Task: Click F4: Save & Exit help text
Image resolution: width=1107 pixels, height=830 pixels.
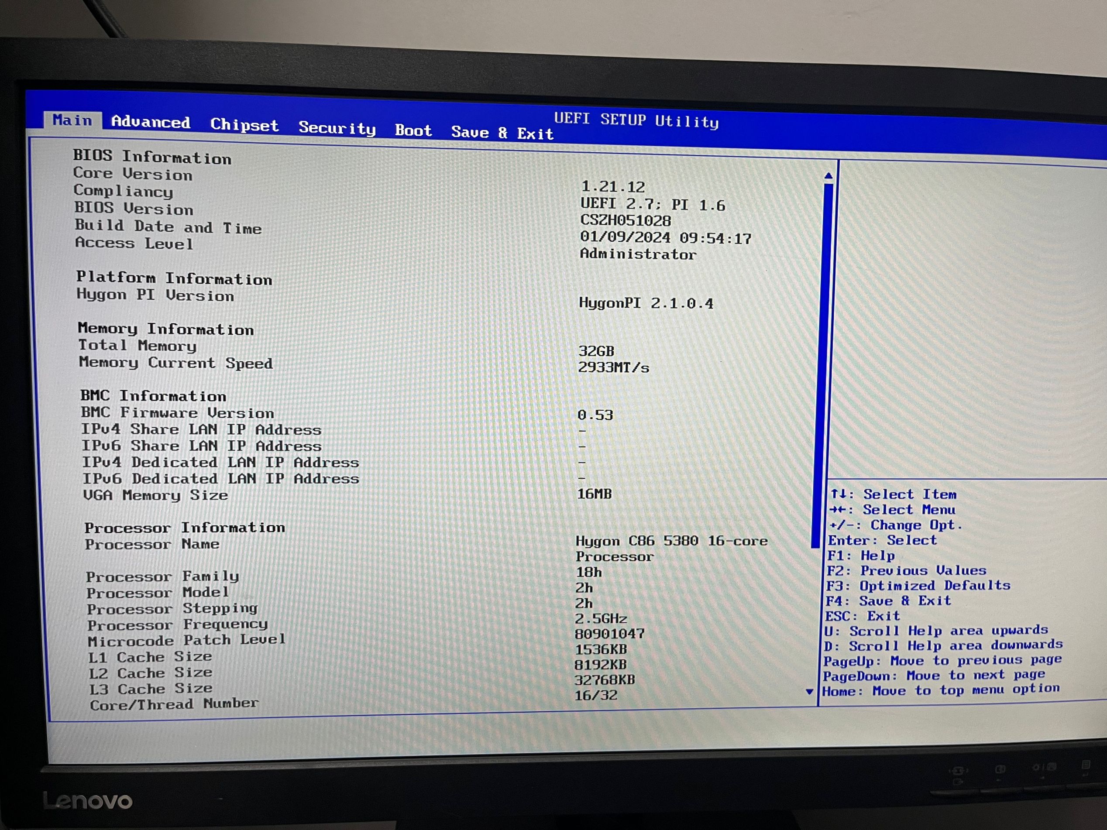Action: [888, 601]
